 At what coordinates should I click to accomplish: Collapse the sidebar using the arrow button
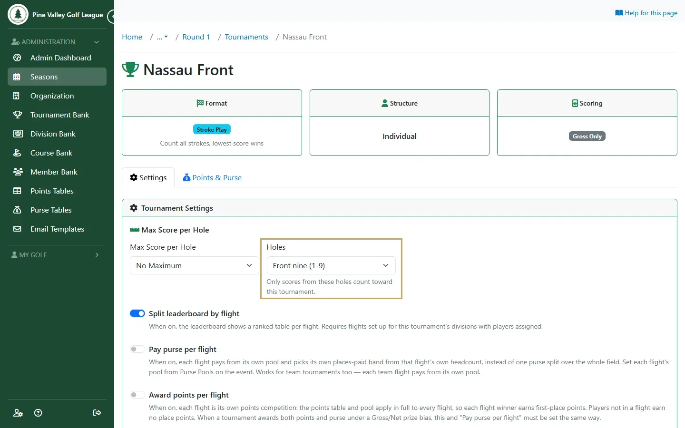pyautogui.click(x=112, y=17)
